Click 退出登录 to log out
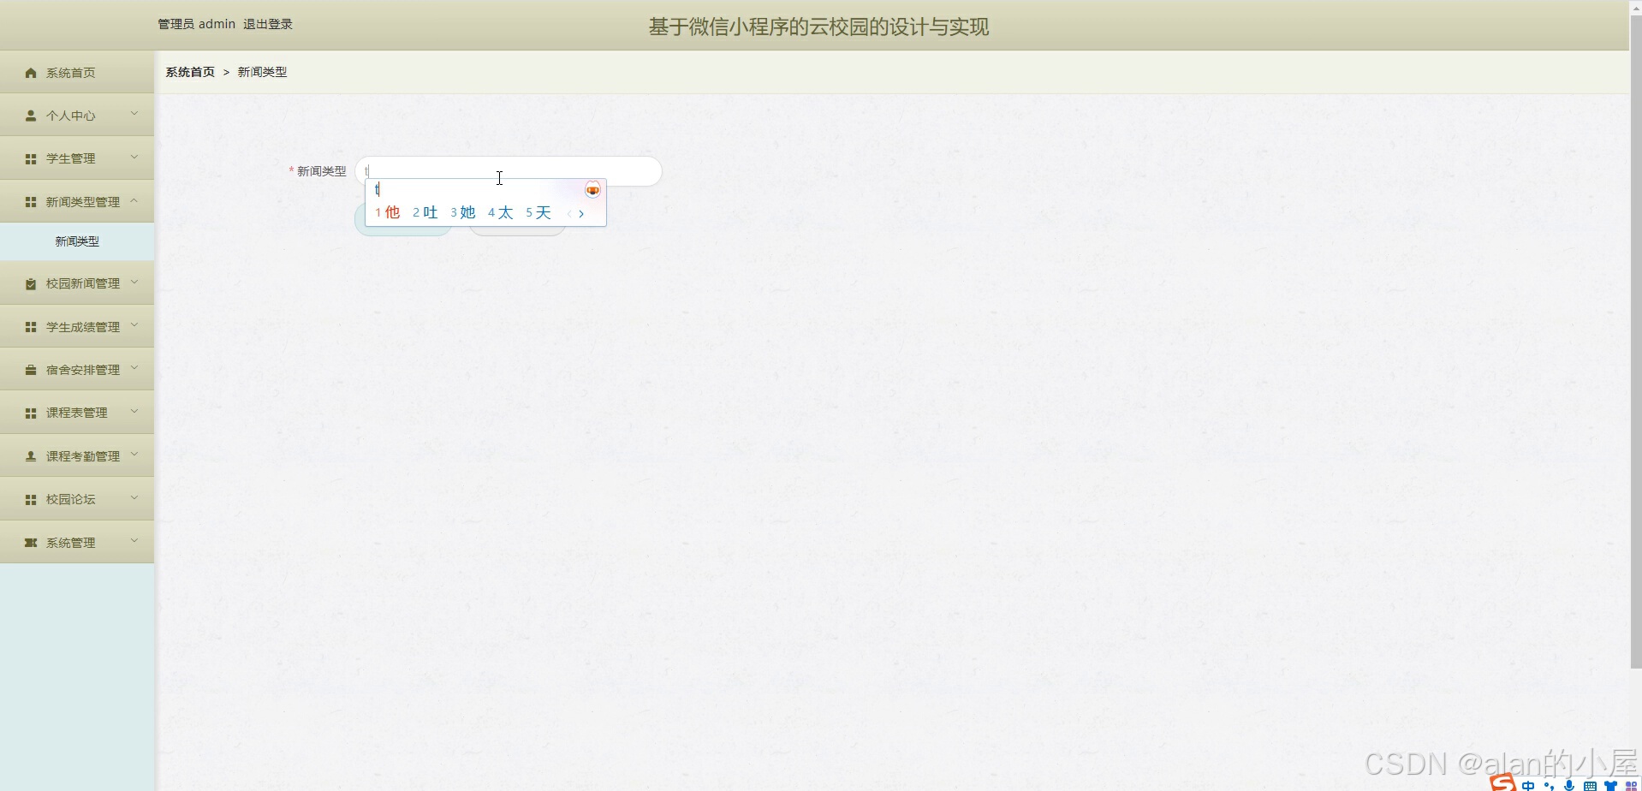 click(268, 24)
